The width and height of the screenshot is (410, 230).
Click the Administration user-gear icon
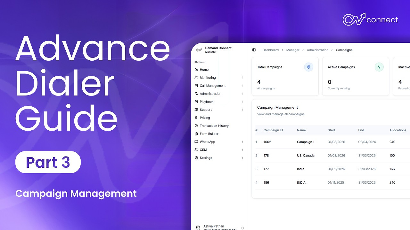196,94
